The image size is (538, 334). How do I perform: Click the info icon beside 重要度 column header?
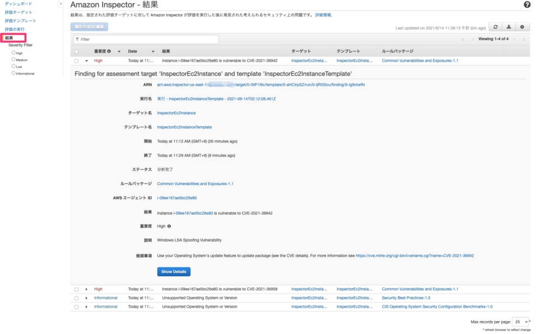pyautogui.click(x=109, y=51)
